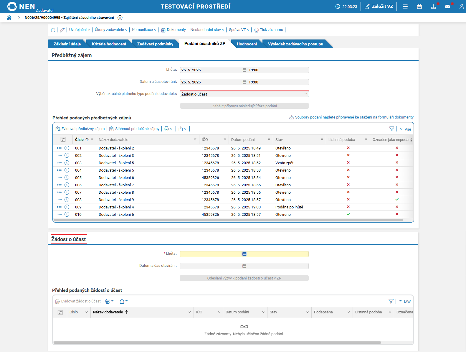Click the horizontal scrollbar of first table
Image resolution: width=466 pixels, height=352 pixels.
pyautogui.click(x=228, y=220)
